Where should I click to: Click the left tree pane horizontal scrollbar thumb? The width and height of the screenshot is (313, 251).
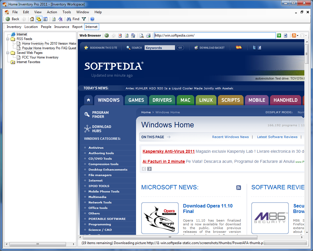38,244
